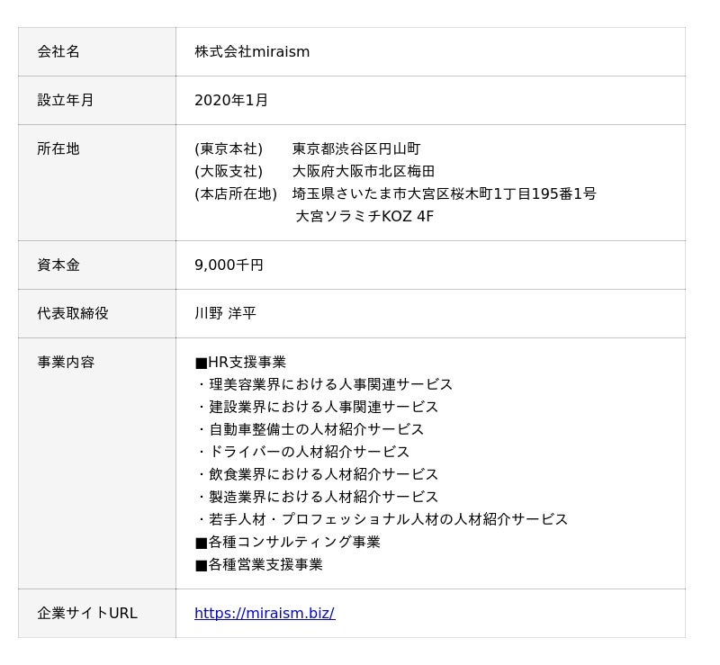Click the 2020年1月 founding date value
Viewport: 720px width, 665px height.
tap(231, 100)
